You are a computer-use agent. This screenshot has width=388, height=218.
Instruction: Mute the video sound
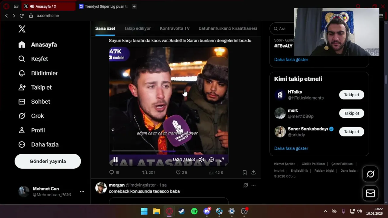tap(201, 160)
